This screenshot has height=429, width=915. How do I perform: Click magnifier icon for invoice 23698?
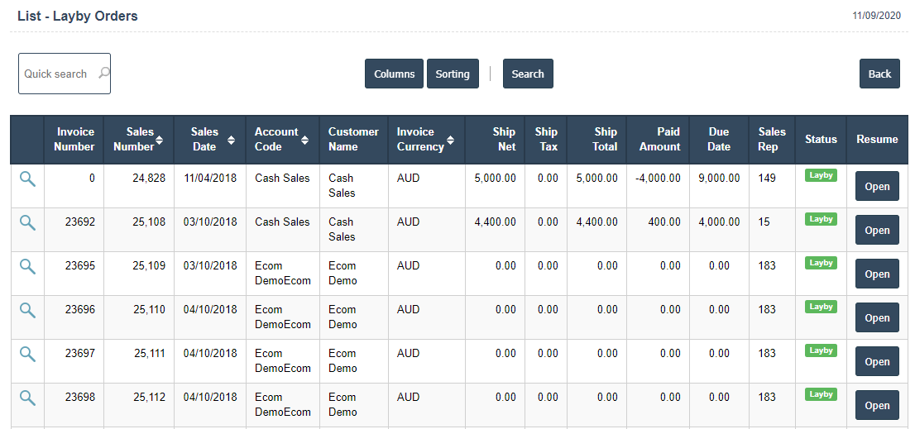pos(27,398)
